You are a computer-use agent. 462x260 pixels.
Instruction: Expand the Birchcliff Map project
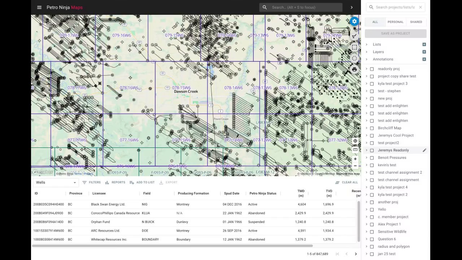[x=367, y=128]
